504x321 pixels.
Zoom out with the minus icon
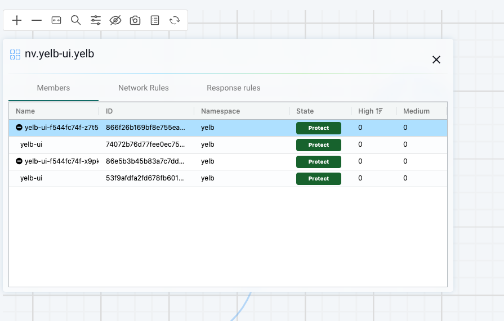click(x=37, y=20)
